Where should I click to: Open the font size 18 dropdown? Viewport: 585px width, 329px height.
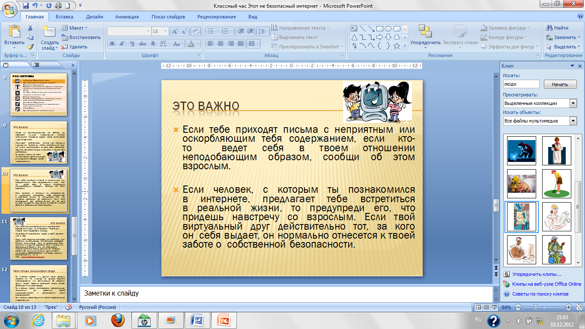pyautogui.click(x=166, y=31)
